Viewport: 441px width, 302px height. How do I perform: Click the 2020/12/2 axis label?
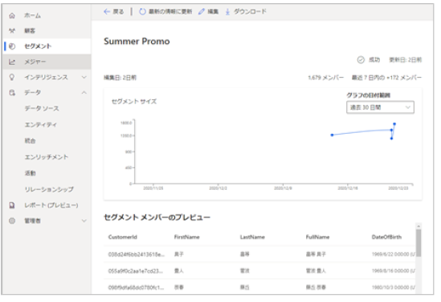(x=218, y=188)
